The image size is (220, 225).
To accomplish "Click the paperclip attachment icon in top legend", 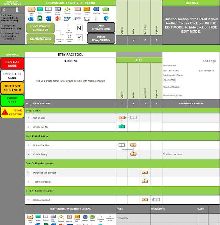I will click(96, 19).
